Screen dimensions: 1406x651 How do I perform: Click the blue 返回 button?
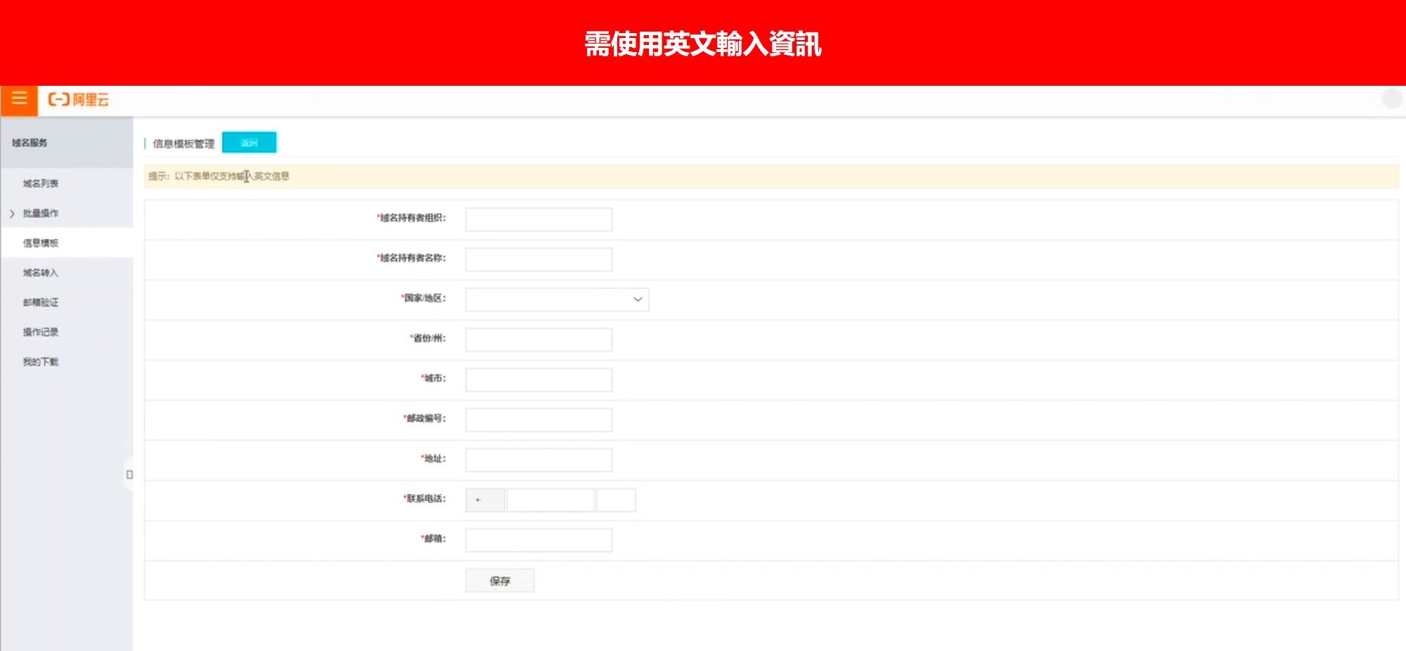(249, 143)
